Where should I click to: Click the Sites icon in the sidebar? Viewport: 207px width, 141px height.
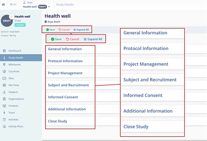point(4,78)
